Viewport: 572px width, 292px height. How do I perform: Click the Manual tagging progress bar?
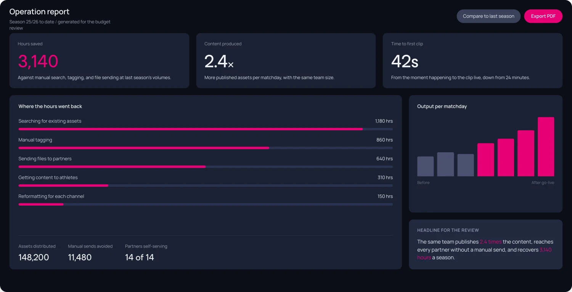coord(206,148)
